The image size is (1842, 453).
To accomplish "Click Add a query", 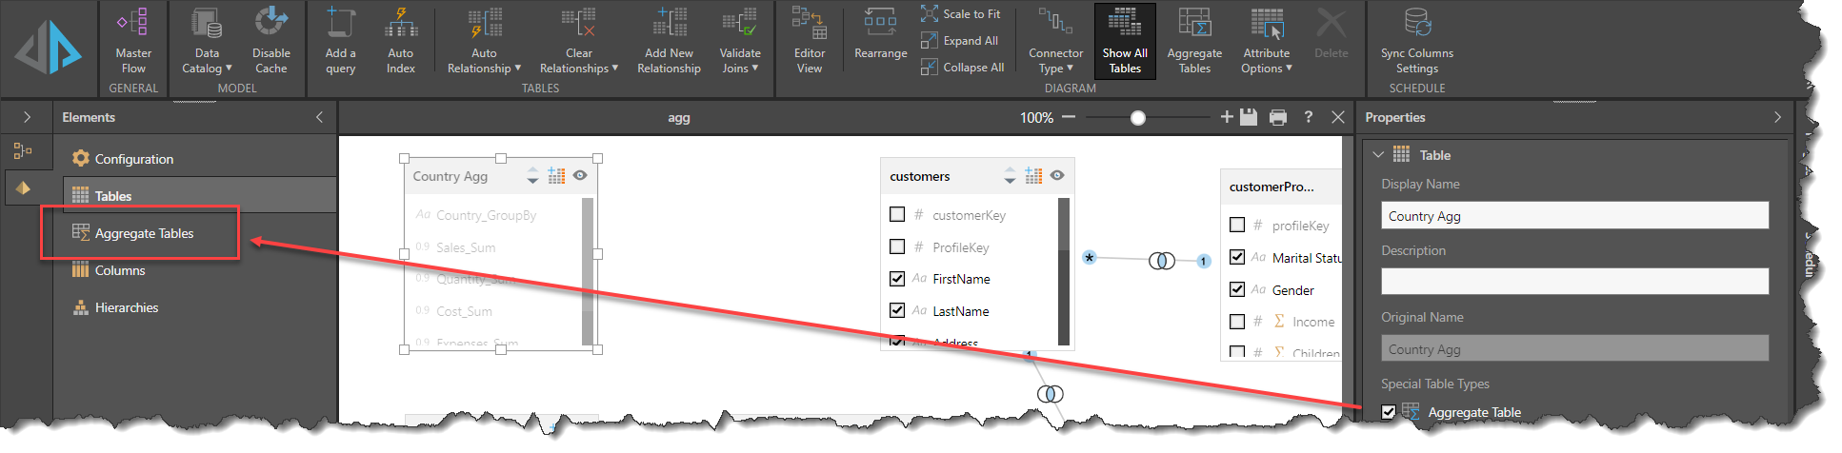I will (340, 41).
